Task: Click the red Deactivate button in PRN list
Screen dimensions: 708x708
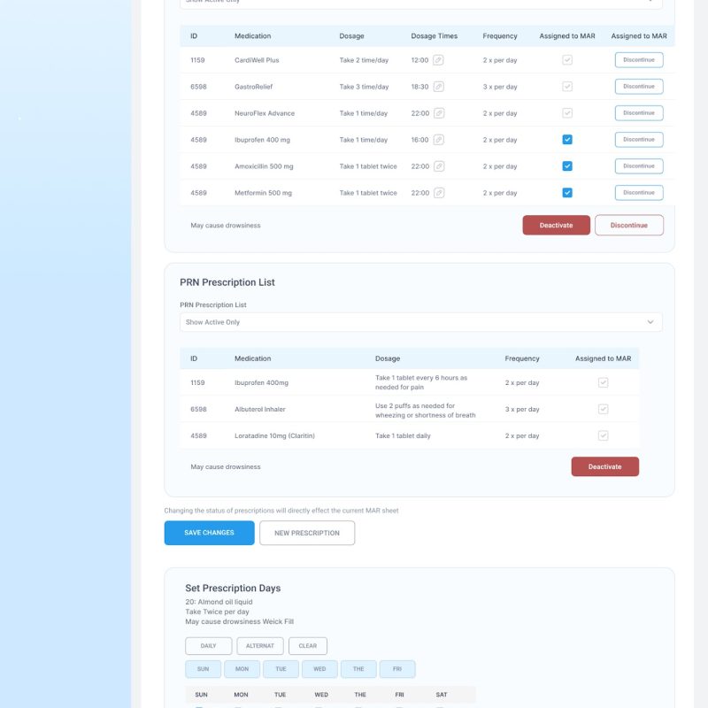Action: pos(604,466)
